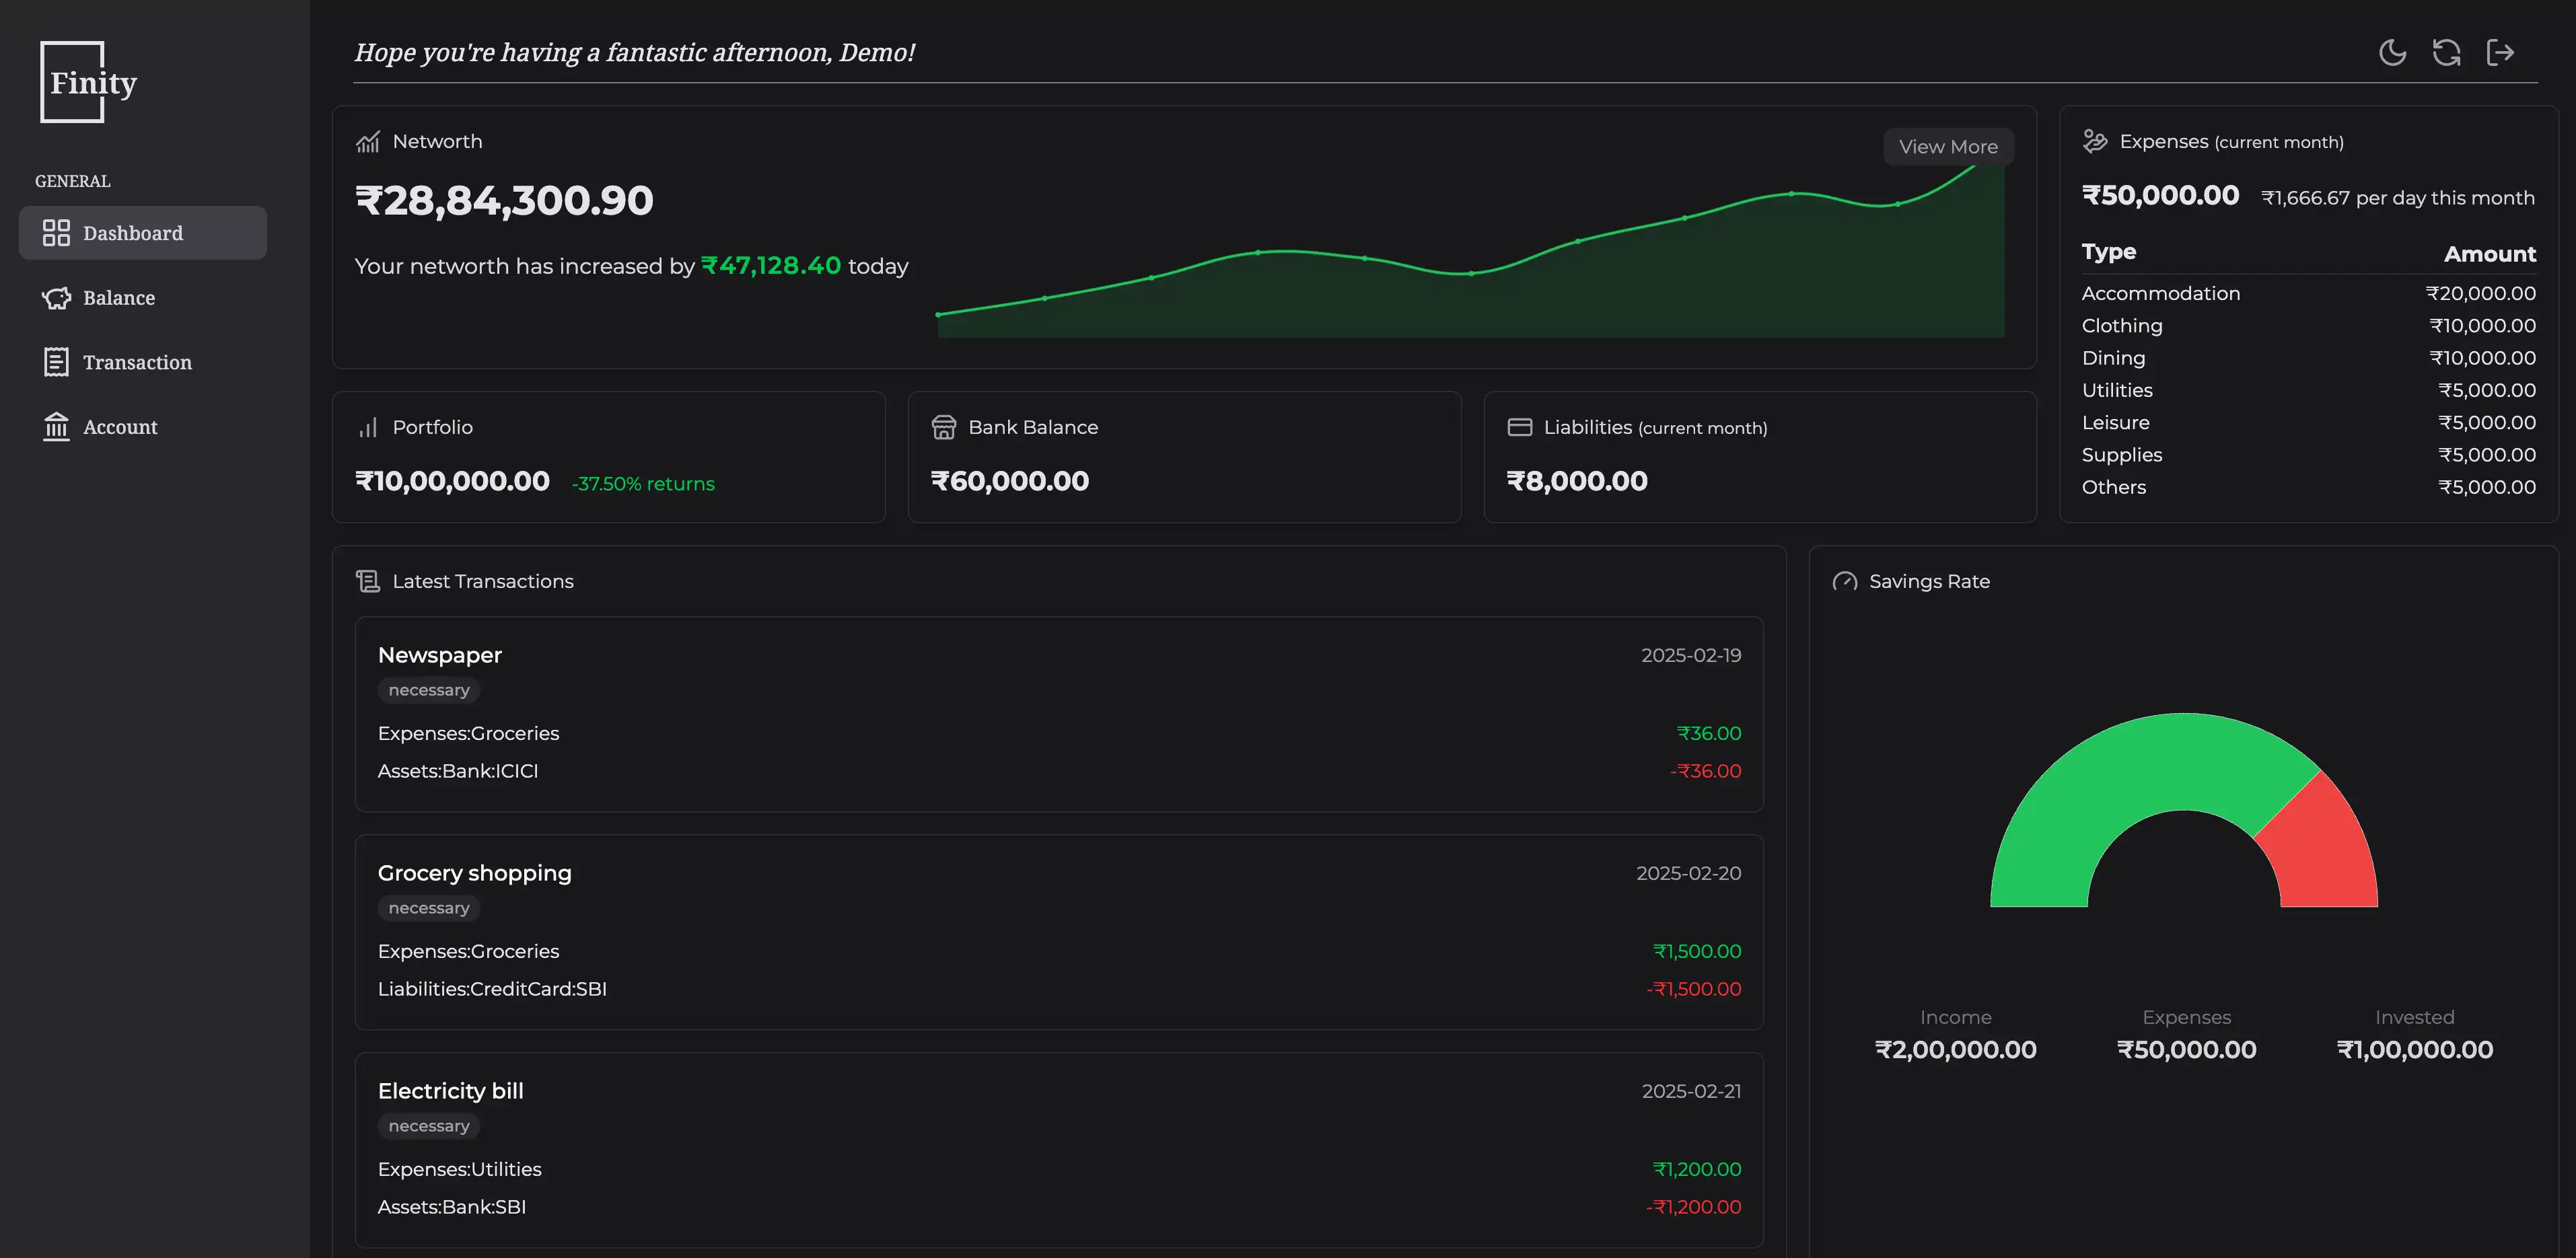Click the Savings Rate gauge icon
This screenshot has height=1258, width=2576.
1845,582
